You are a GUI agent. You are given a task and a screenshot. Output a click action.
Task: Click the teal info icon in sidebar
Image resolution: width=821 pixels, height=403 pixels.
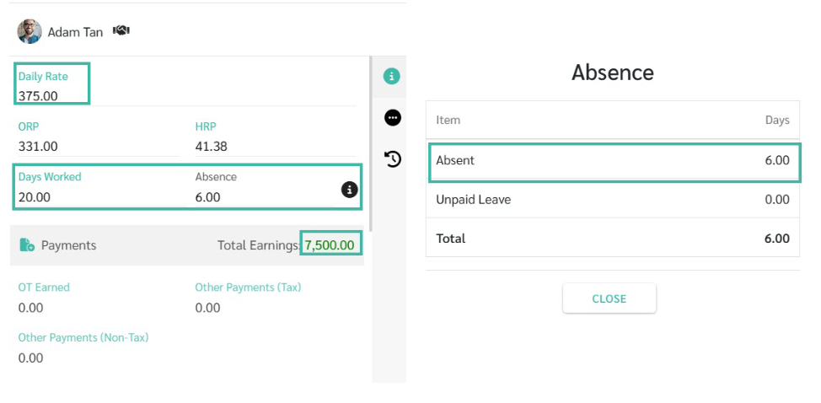click(x=391, y=77)
